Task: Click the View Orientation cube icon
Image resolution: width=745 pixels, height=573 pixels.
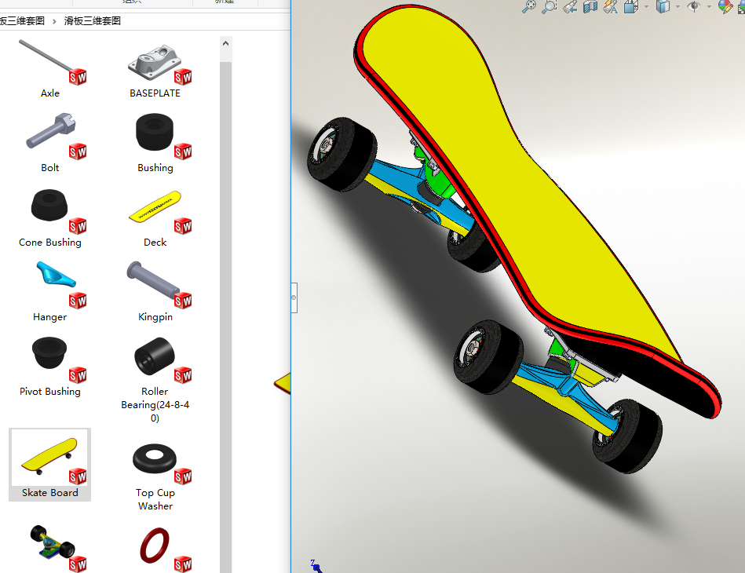Action: coord(631,6)
